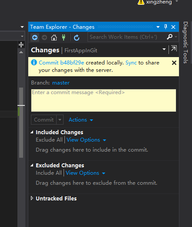The image size is (192, 227).
Task: Click the commit message box
Action: 104,100
